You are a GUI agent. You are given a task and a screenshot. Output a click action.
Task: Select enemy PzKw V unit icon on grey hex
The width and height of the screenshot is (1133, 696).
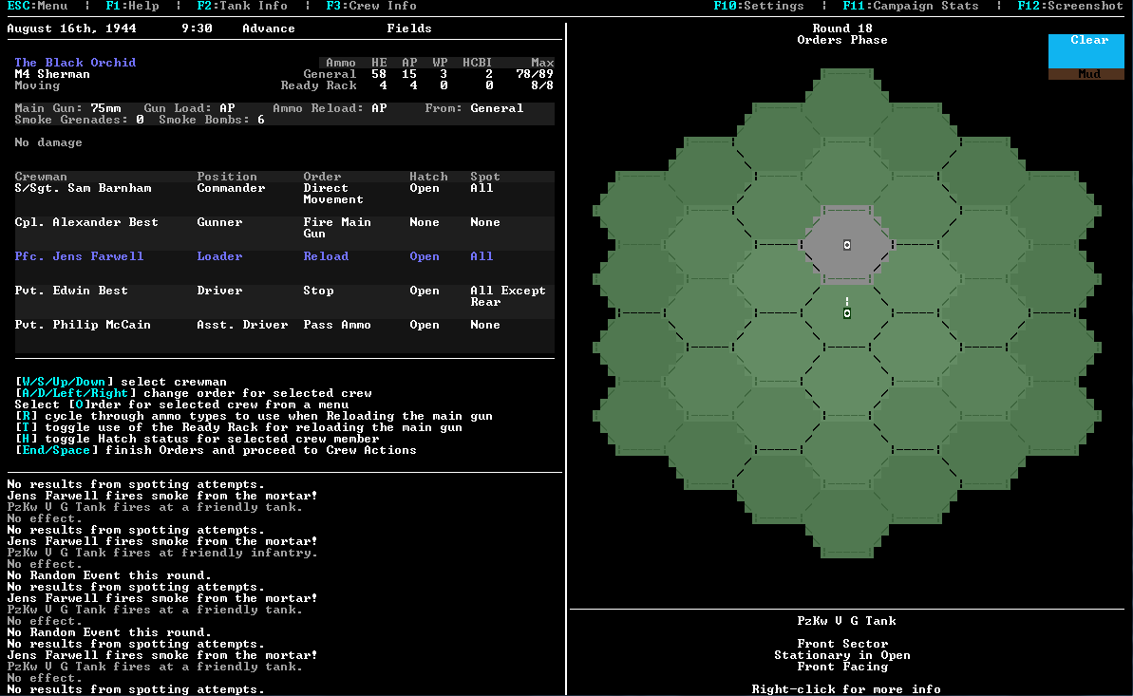pos(847,245)
